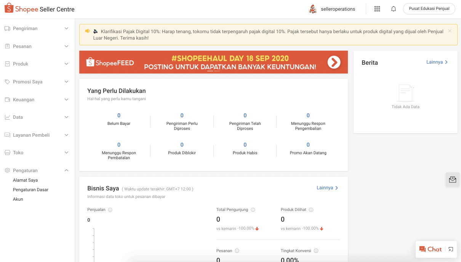Open the Belum Bayar count
This screenshot has width=461, height=262.
[119, 115]
